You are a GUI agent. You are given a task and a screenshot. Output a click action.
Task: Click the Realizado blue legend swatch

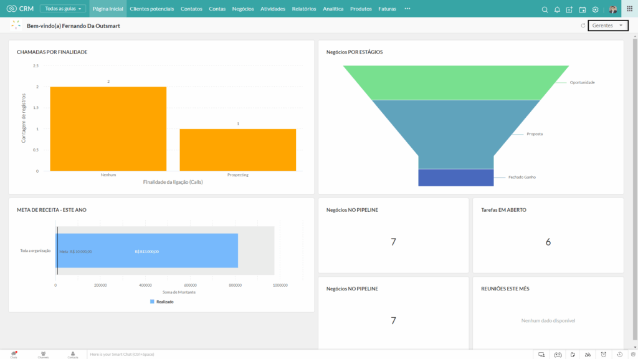[x=152, y=302]
